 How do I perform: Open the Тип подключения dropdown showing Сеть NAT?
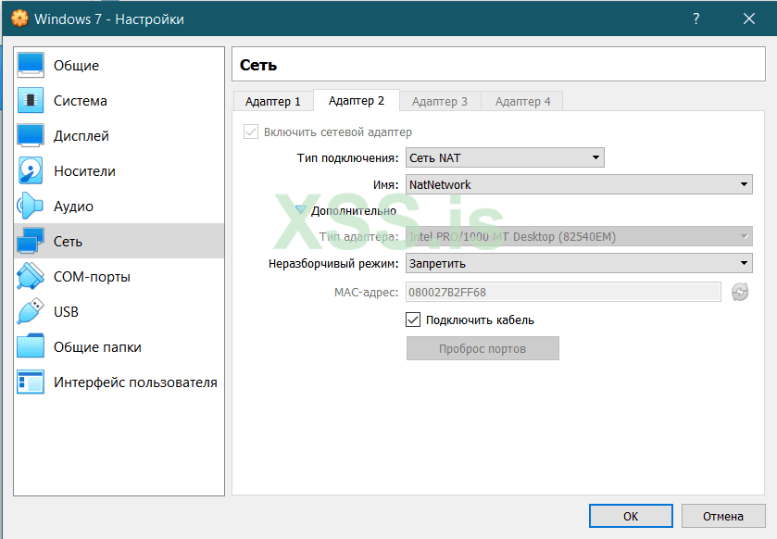[505, 157]
